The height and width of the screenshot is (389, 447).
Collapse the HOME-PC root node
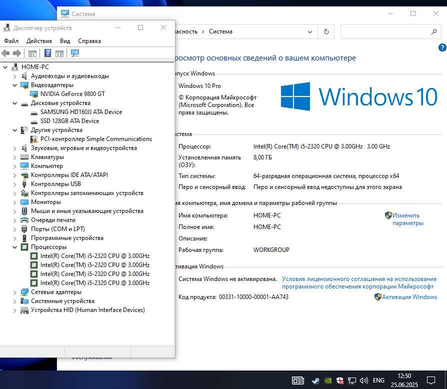(x=5, y=67)
